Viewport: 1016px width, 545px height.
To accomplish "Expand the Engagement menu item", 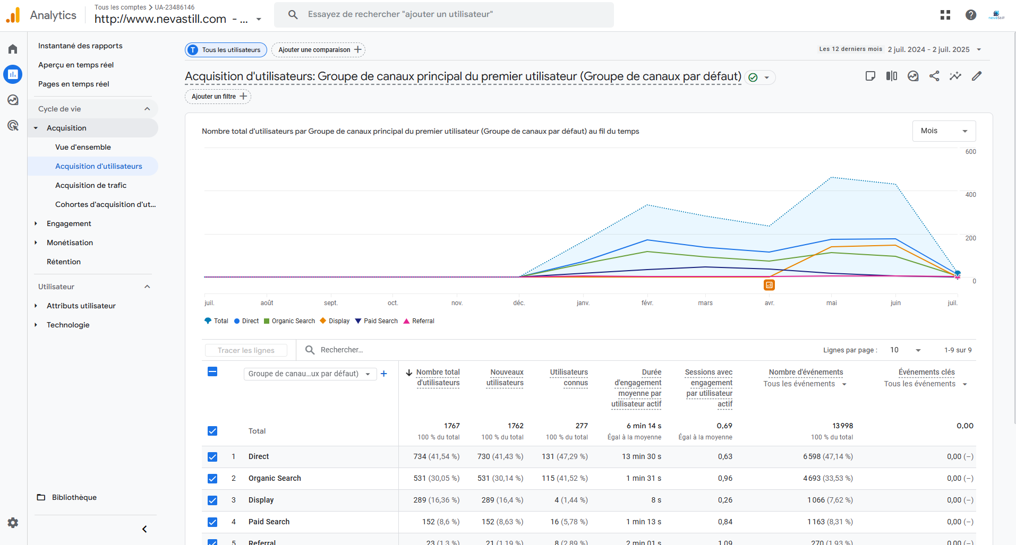I will pos(36,223).
